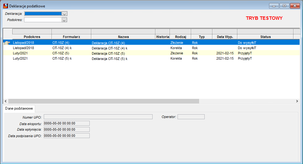
Task: Click the Operator input field
Action: pyautogui.click(x=191, y=117)
